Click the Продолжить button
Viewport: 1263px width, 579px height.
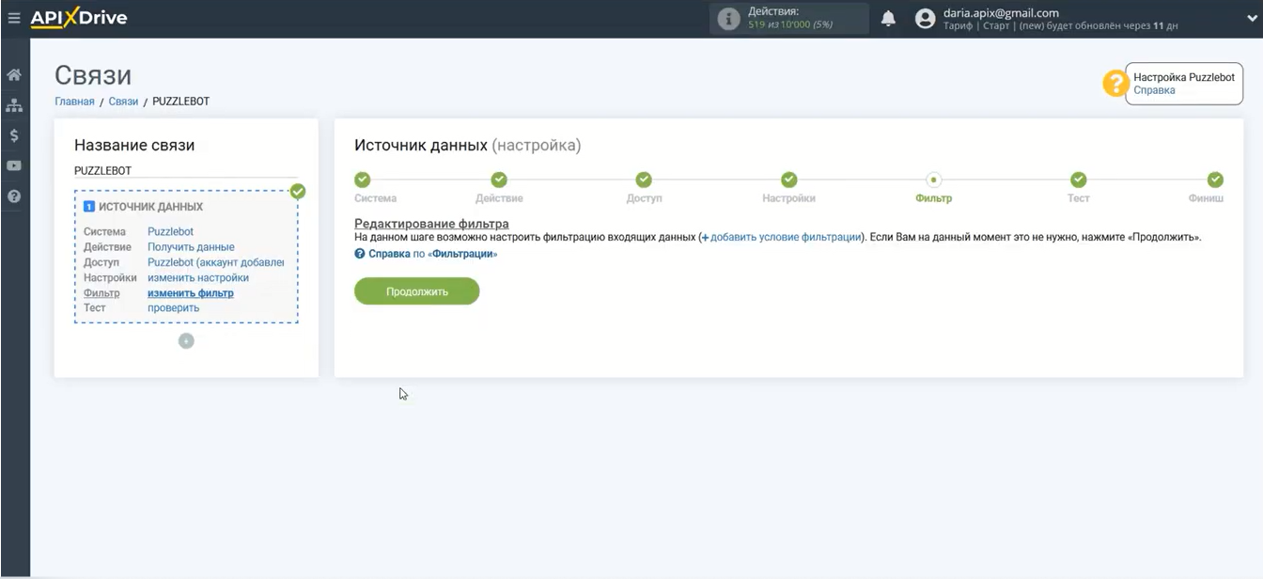[416, 291]
